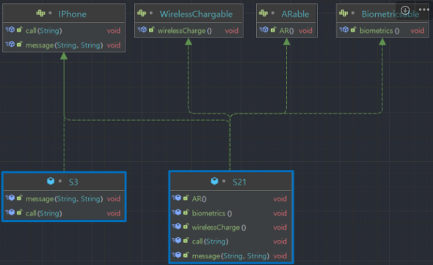Click method icon beside wirelessCharge() in WirelessChargable

click(142, 30)
